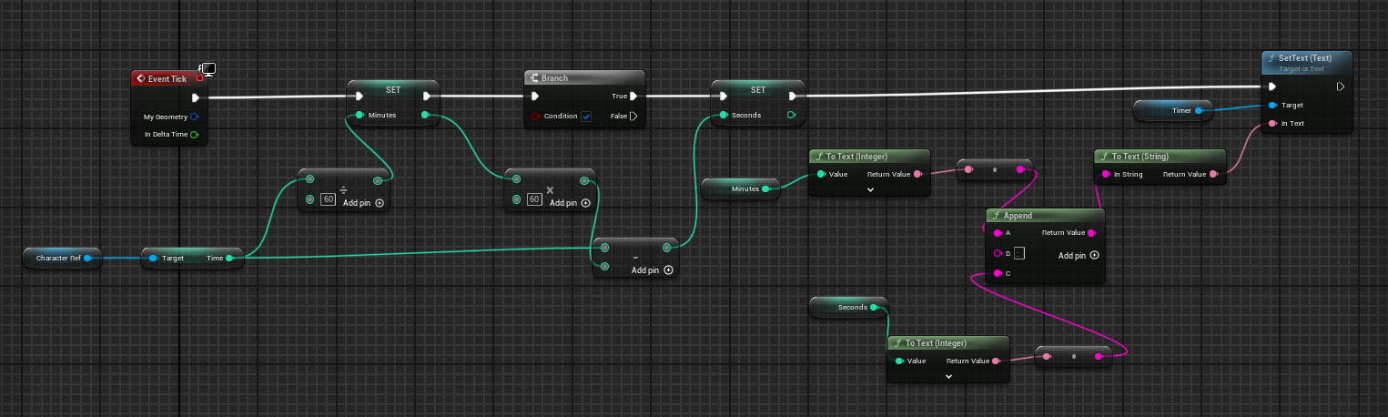Click Return Value of To Text fed by Seconds
Screen dimensions: 1388x417
996,361
